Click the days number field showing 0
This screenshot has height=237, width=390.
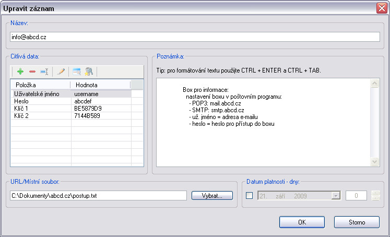click(x=356, y=196)
